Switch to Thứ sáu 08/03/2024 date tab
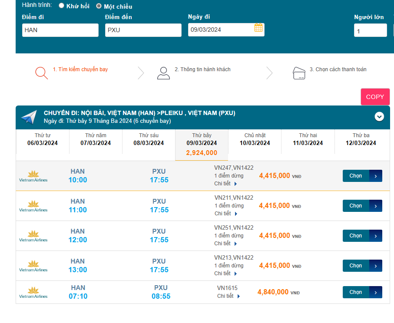Viewport: 394px width, 323px height. [149, 139]
